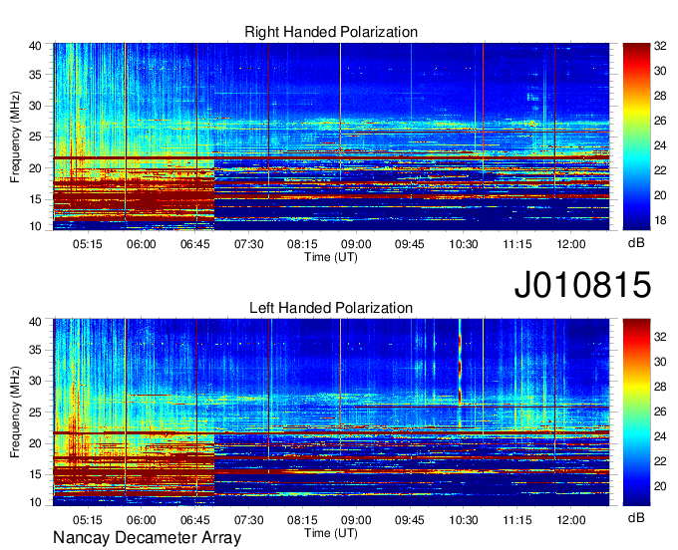Click the 28 dB value on the bottom color bar

click(x=660, y=387)
